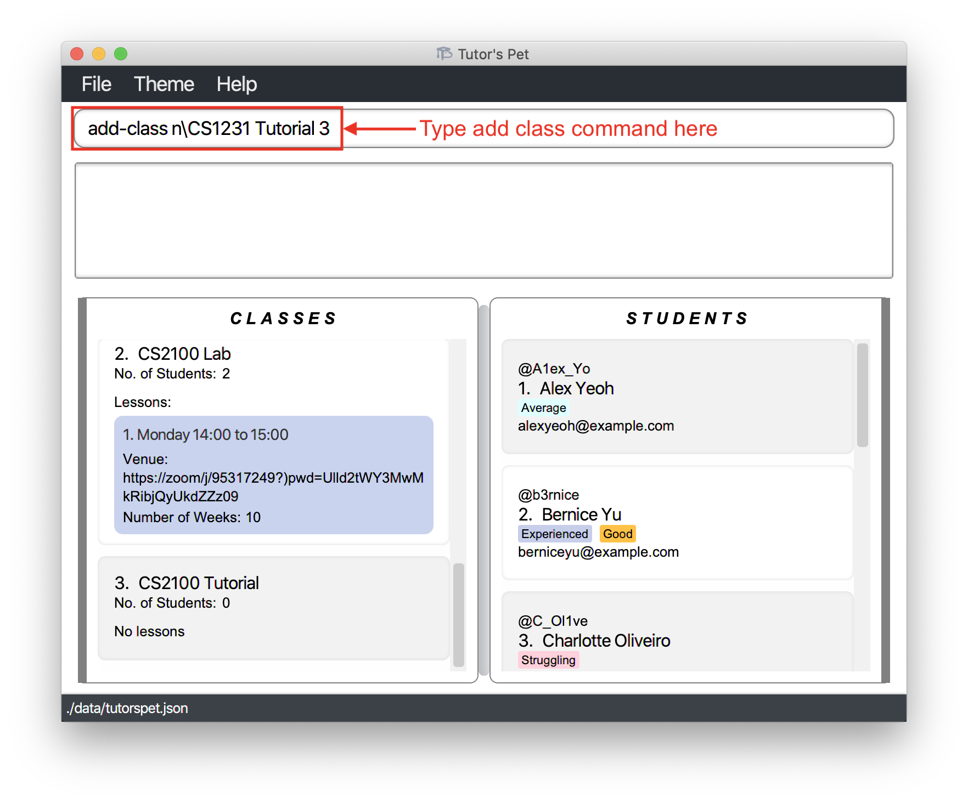Image resolution: width=968 pixels, height=803 pixels.
Task: Open the Theme menu
Action: click(164, 84)
